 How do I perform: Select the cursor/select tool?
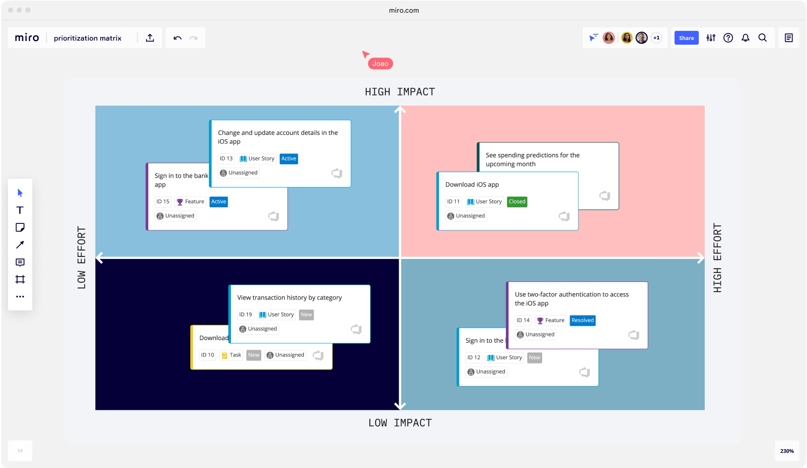tap(20, 192)
